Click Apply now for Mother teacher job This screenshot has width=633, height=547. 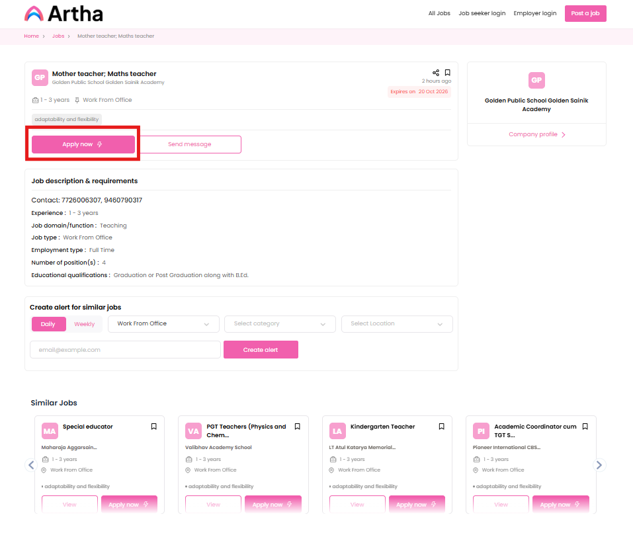pyautogui.click(x=83, y=144)
